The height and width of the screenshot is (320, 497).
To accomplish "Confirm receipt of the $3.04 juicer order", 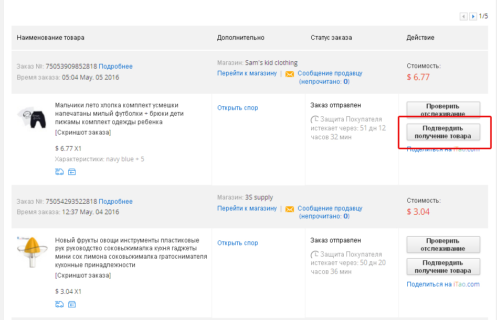I will coord(443,267).
